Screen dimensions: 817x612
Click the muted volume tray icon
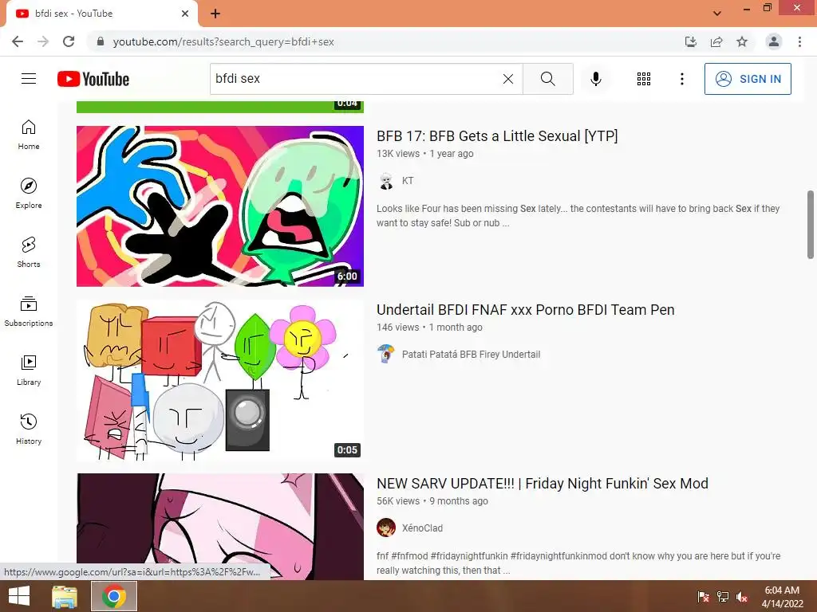coord(742,597)
